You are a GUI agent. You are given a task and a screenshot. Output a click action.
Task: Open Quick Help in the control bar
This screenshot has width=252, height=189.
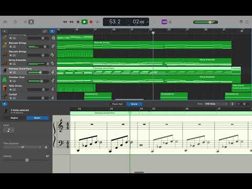(x=15, y=22)
